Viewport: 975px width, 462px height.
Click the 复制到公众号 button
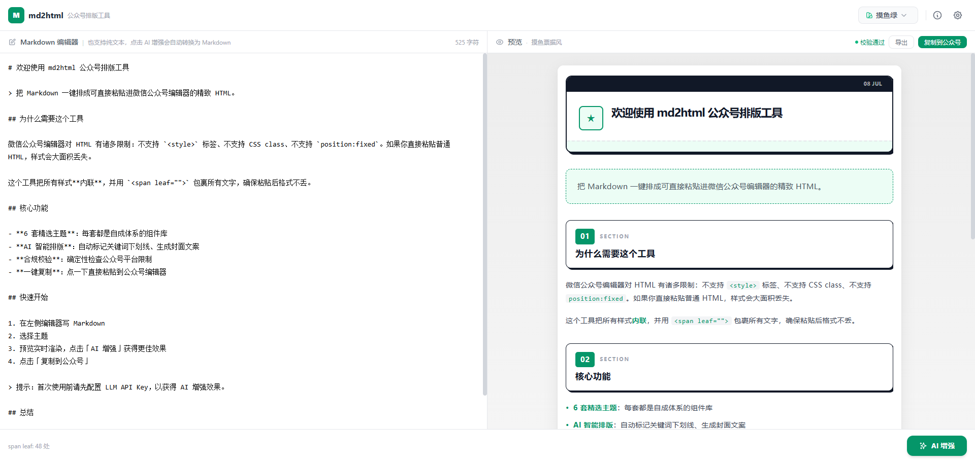(x=942, y=42)
